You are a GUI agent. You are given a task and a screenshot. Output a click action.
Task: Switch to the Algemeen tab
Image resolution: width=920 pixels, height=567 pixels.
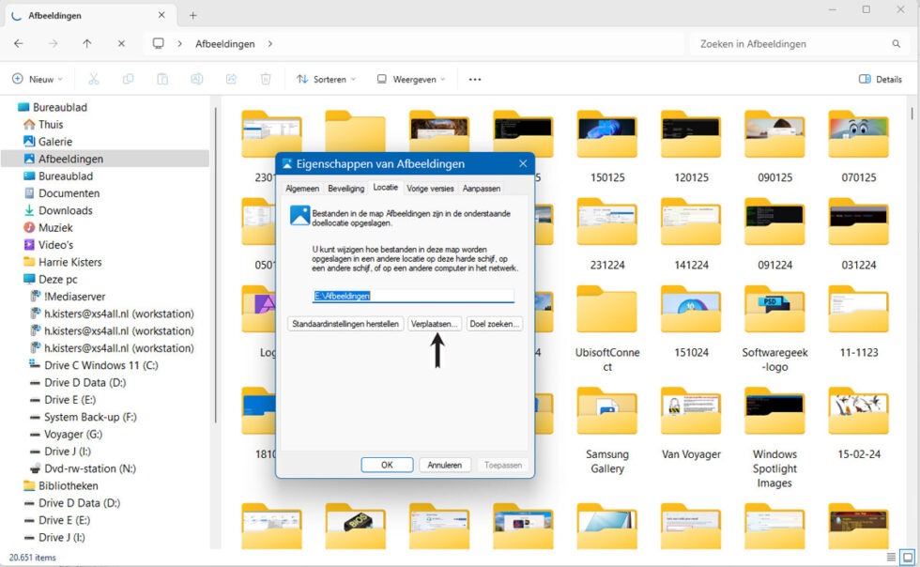click(303, 188)
